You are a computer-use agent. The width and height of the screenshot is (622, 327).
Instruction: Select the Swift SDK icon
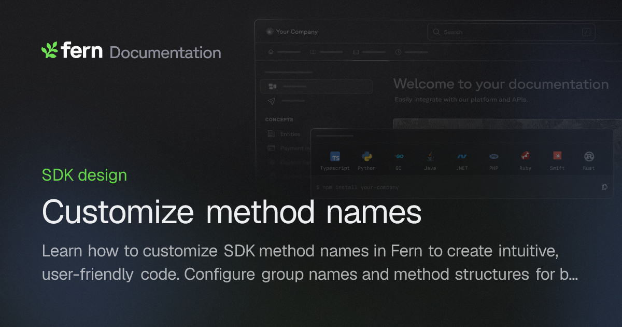click(x=557, y=156)
